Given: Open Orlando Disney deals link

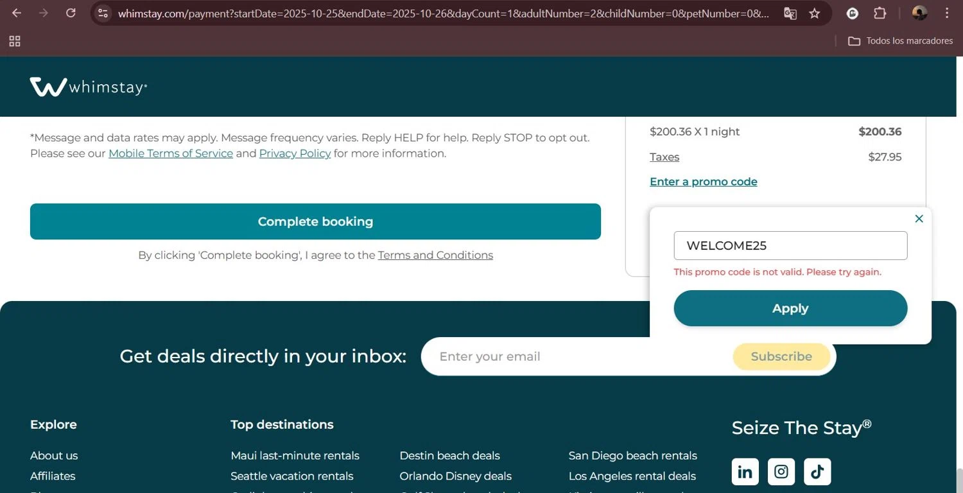Looking at the screenshot, I should coord(455,476).
